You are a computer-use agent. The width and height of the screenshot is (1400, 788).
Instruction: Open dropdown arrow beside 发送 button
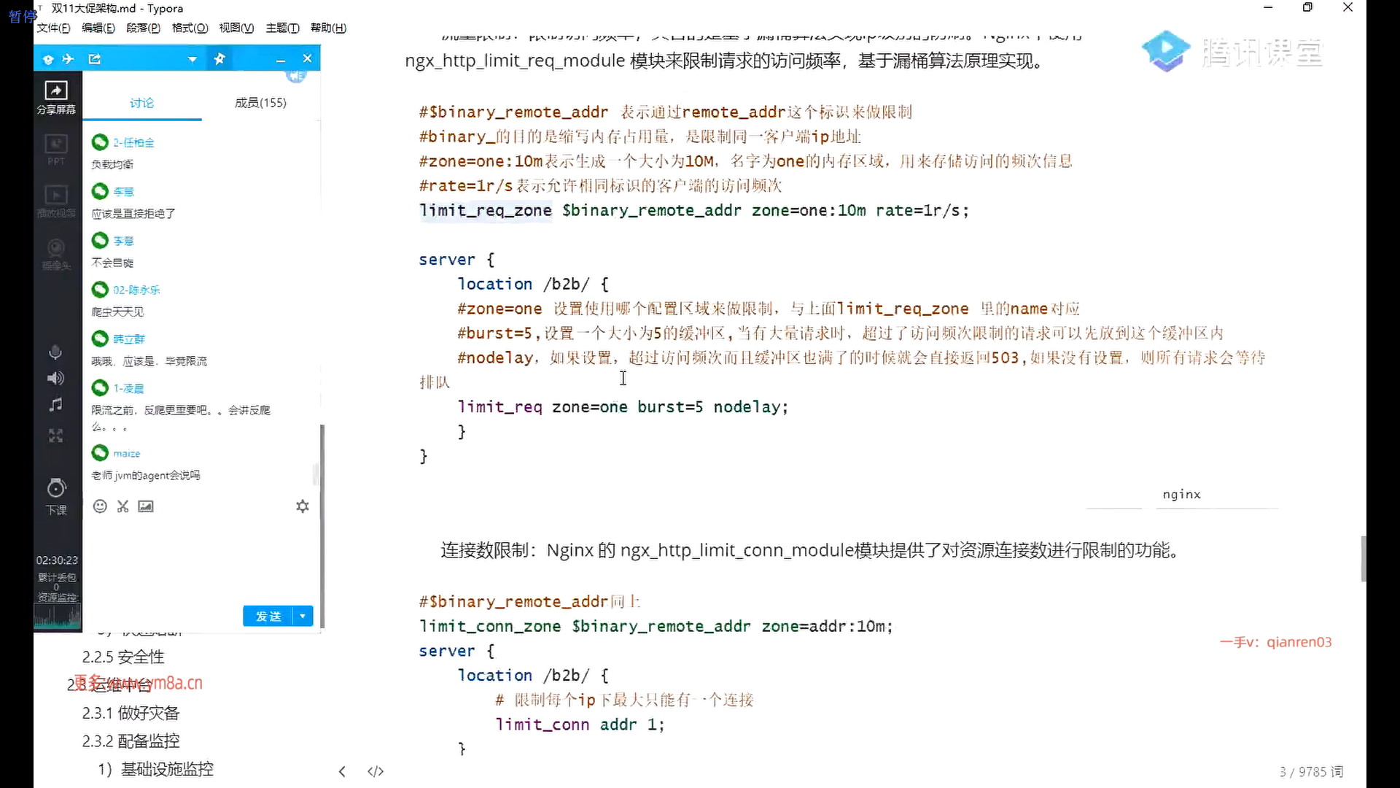(x=303, y=617)
